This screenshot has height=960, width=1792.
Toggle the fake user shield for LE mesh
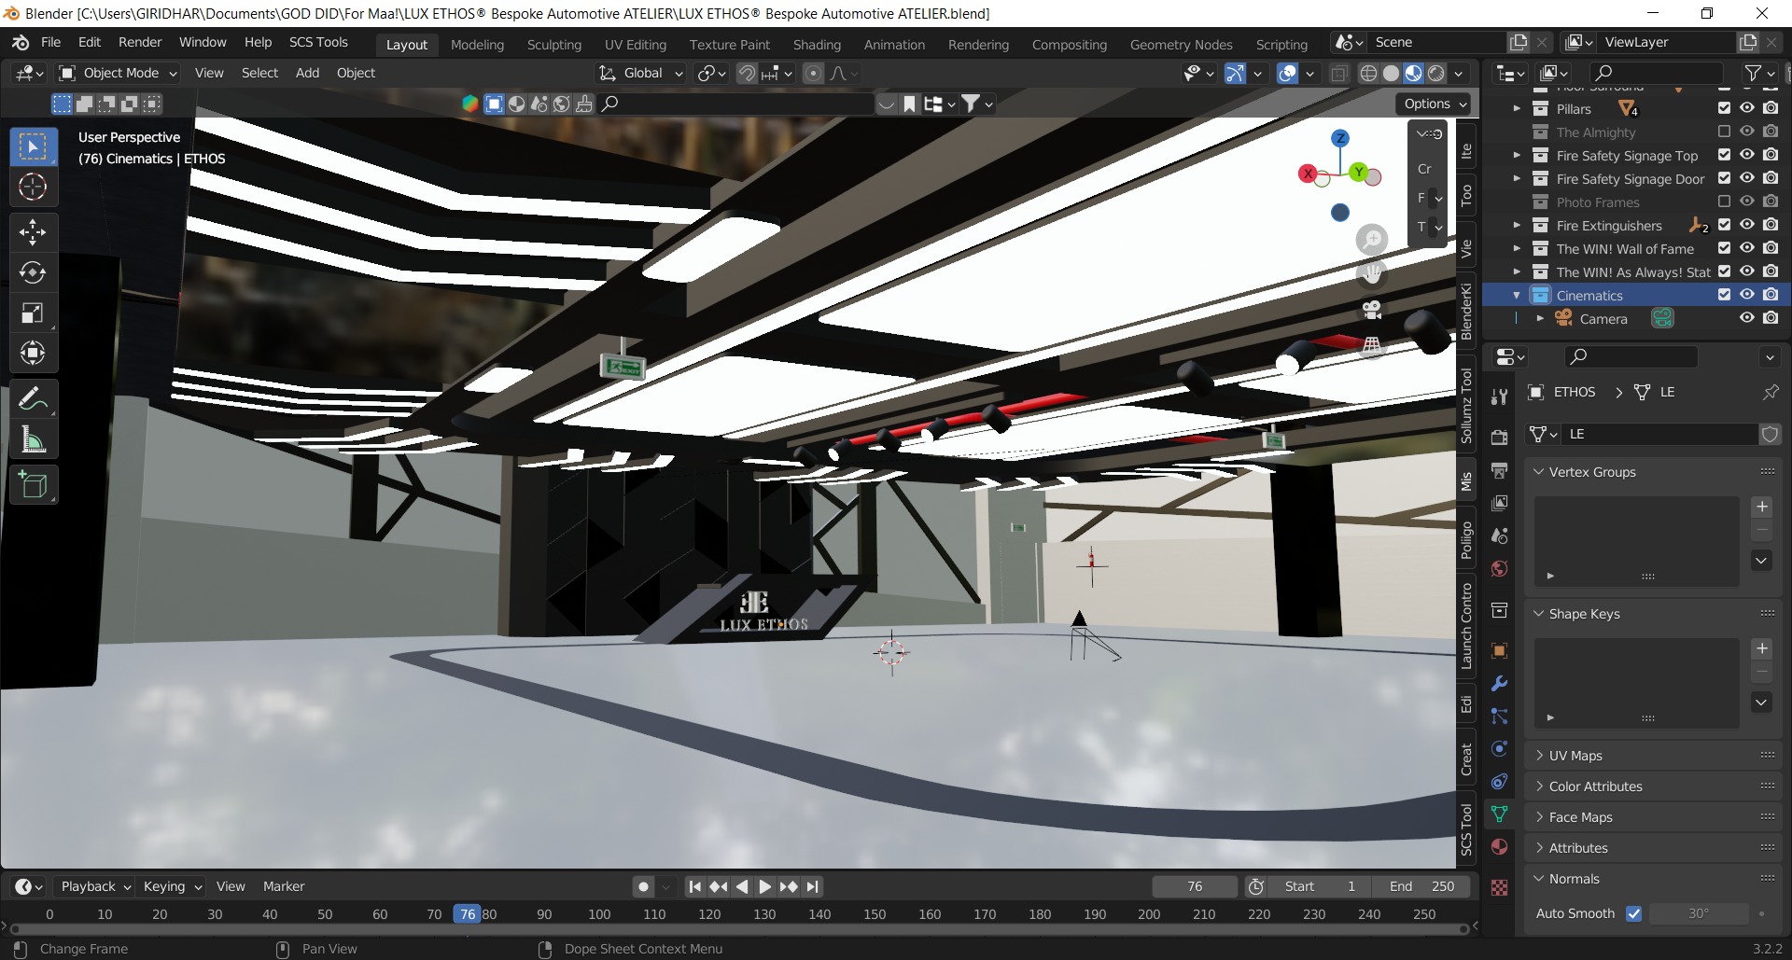click(x=1770, y=434)
